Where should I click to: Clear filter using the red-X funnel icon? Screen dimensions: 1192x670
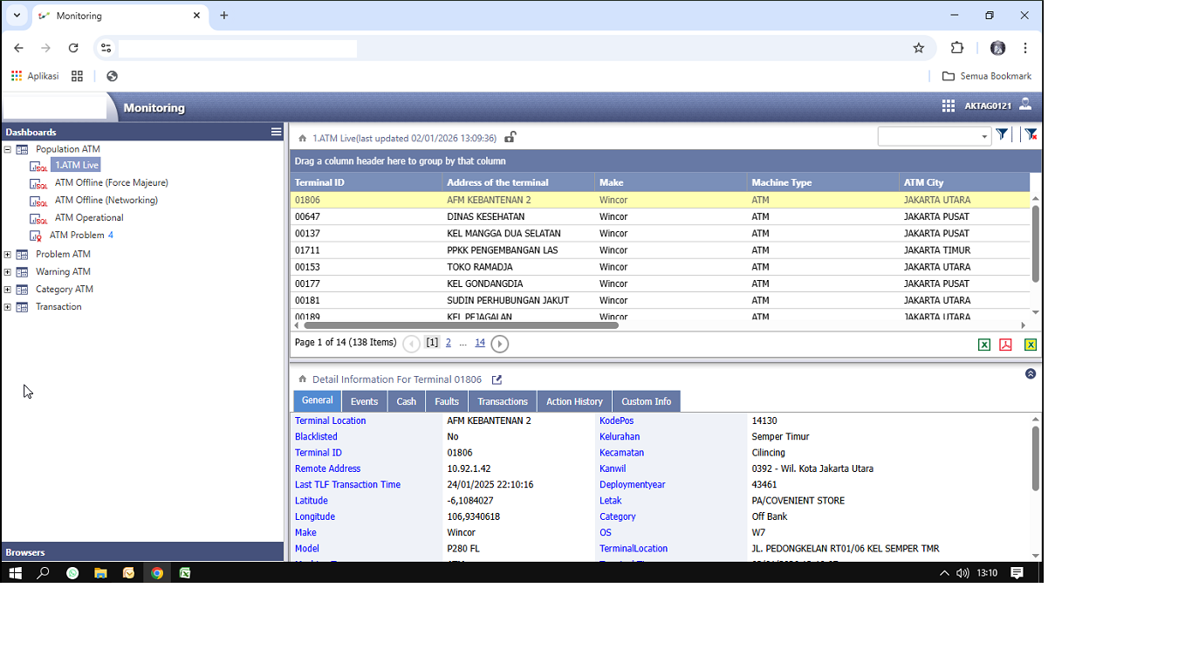[x=1031, y=134]
